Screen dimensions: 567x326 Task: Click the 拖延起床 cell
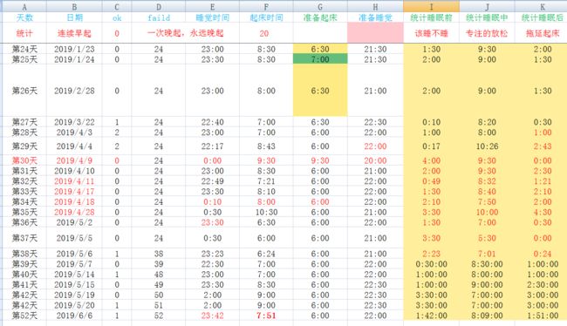542,33
